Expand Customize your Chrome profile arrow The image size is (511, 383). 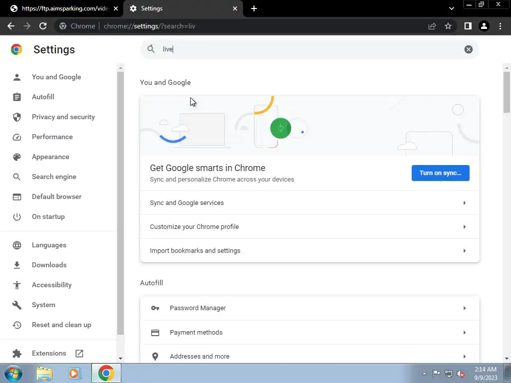[465, 227]
